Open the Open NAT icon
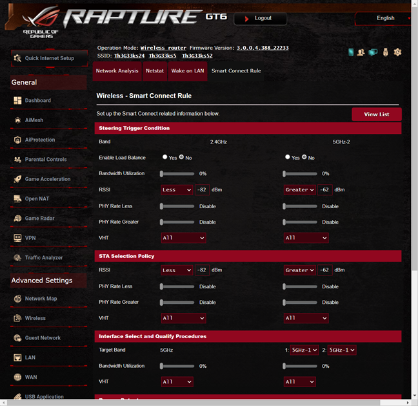This screenshot has height=406, width=418. [x=17, y=198]
